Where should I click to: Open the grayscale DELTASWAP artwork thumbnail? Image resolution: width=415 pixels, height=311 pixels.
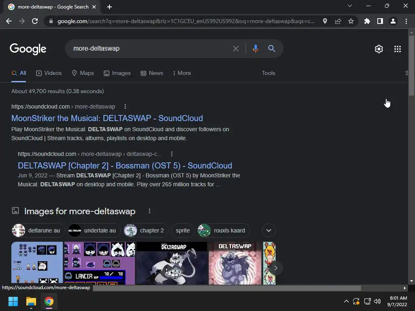(172, 263)
